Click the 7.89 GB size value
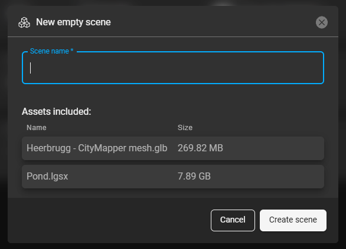 194,176
